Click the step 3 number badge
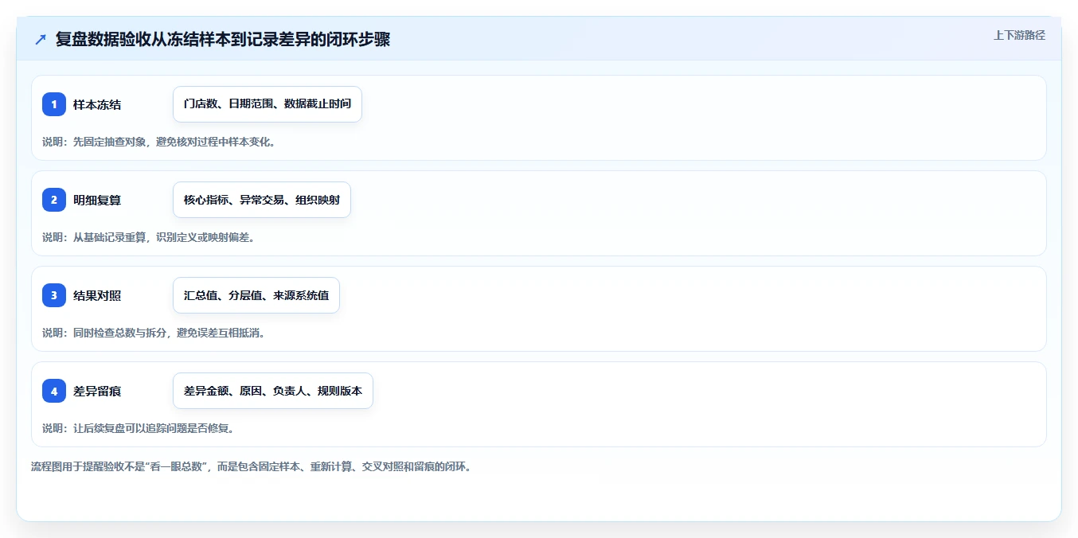 pyautogui.click(x=54, y=295)
